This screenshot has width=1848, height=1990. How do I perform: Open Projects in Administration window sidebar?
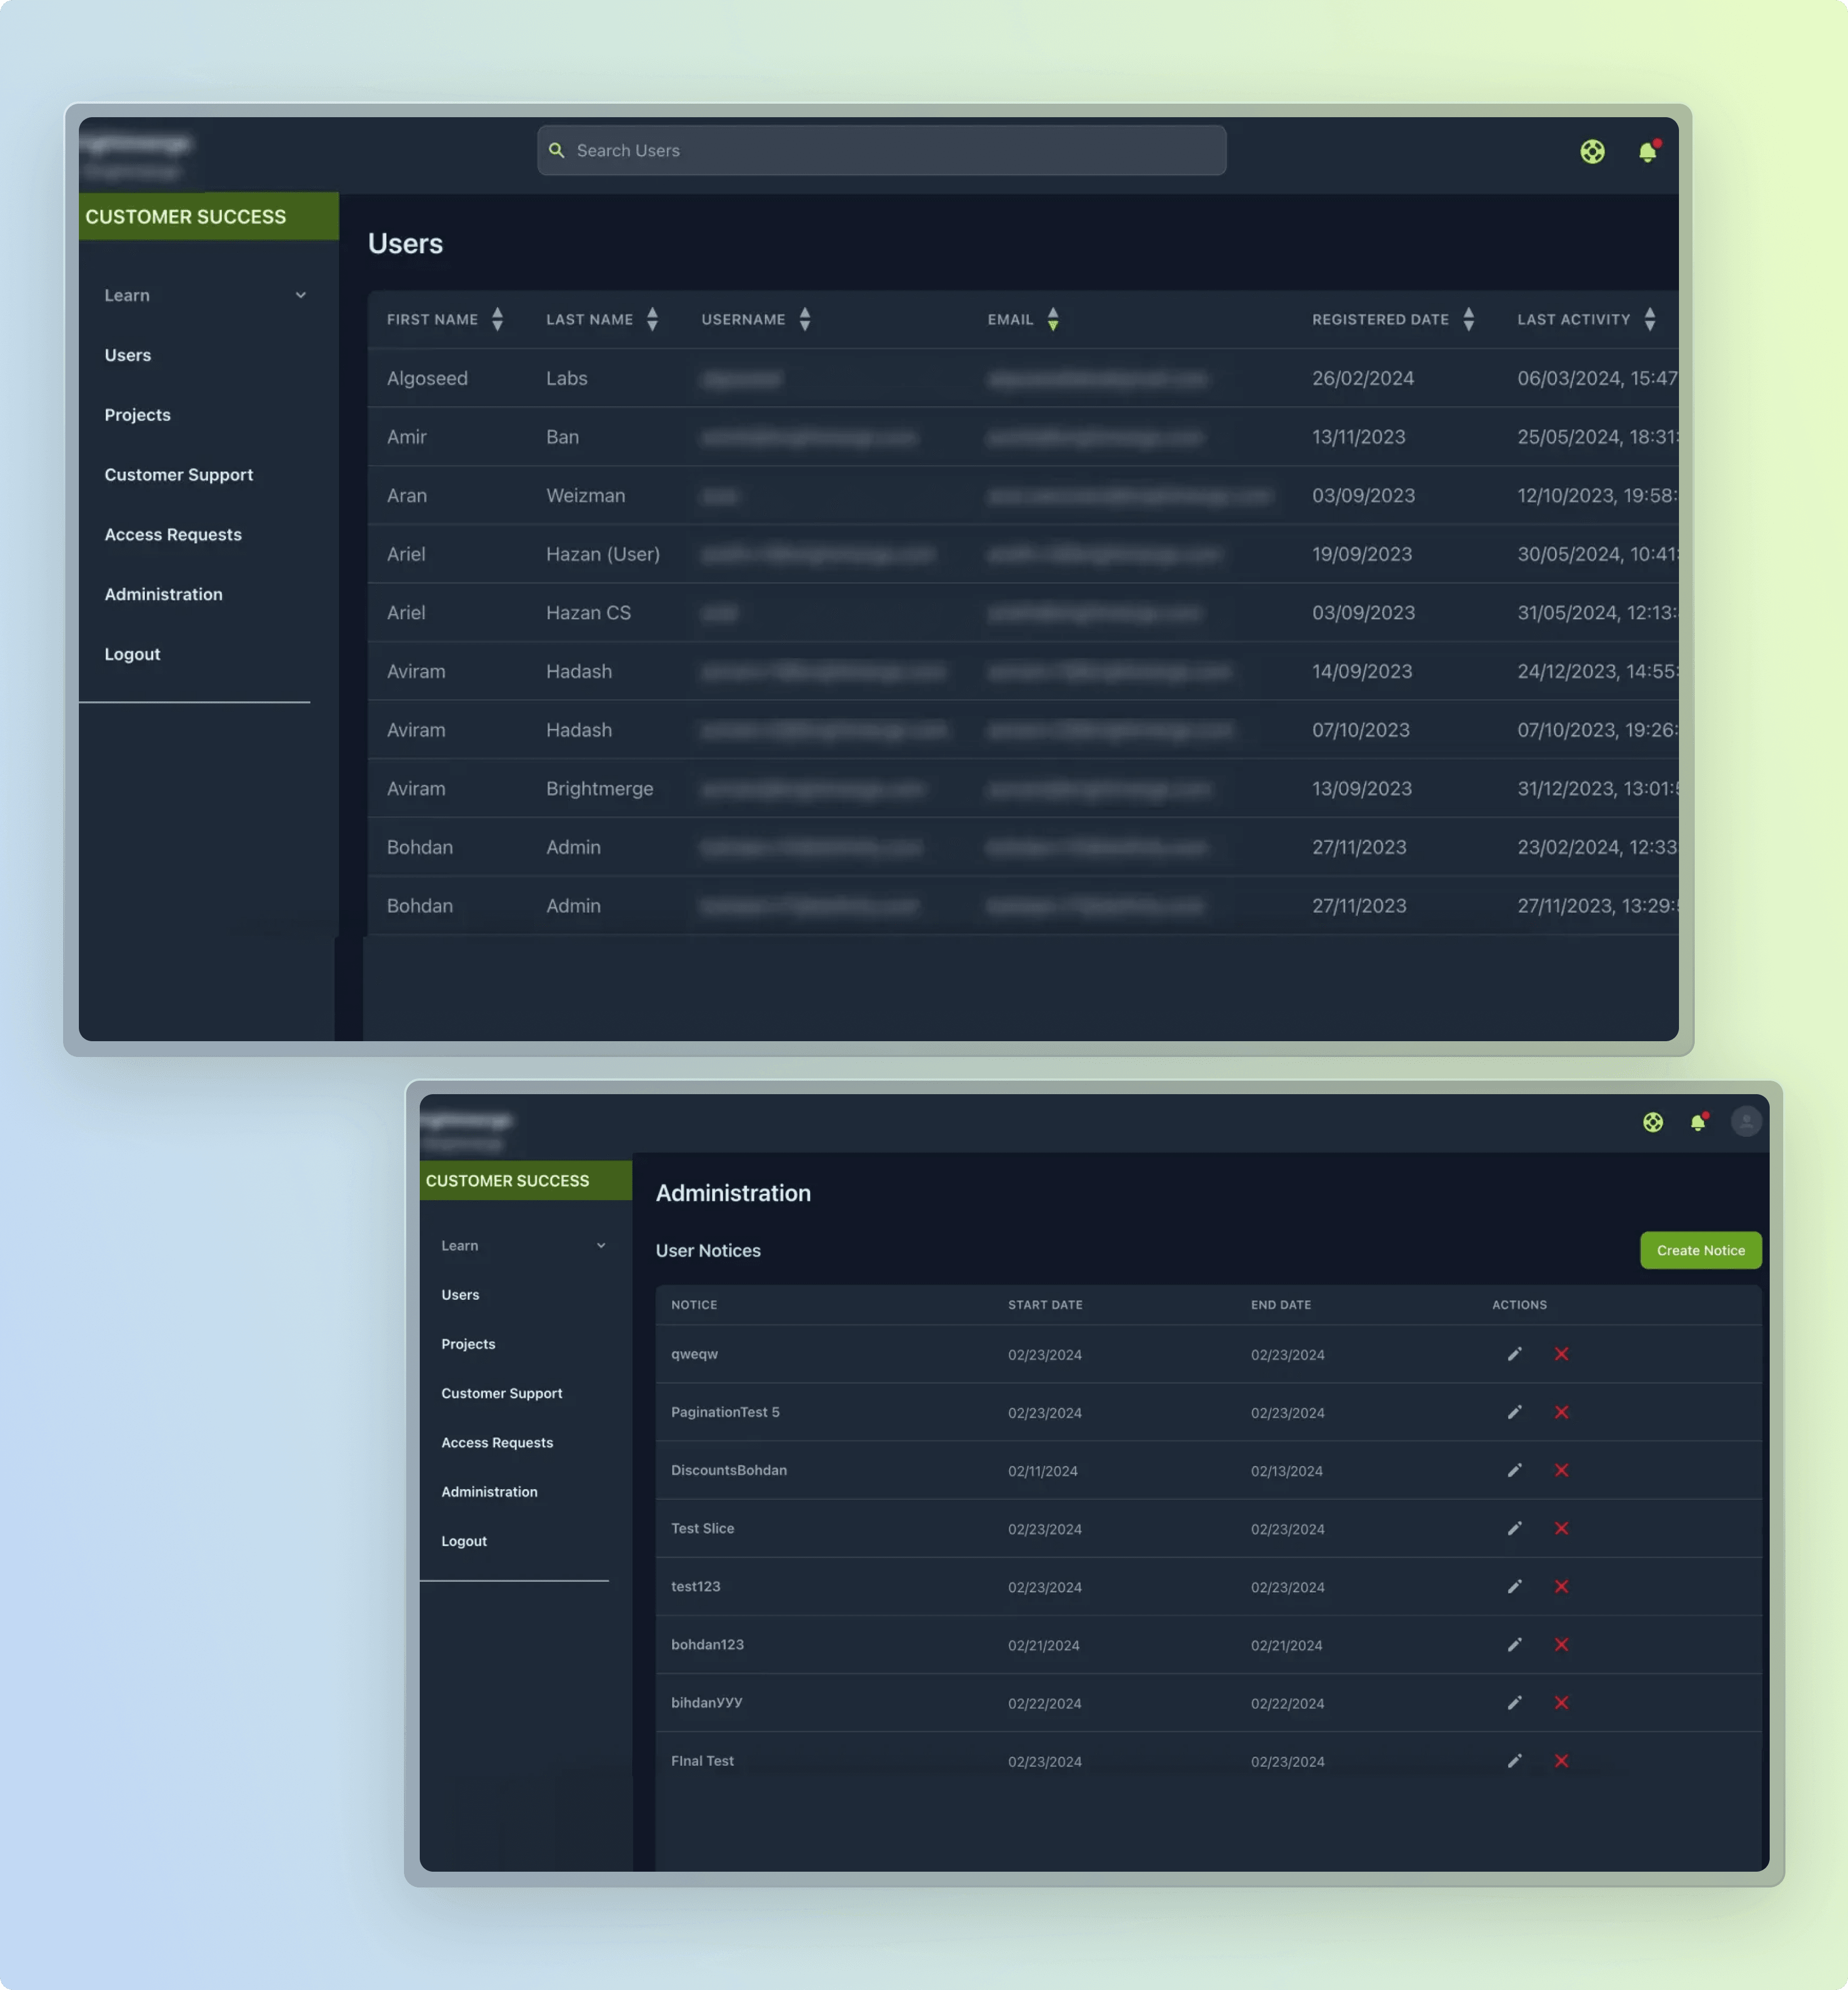(x=468, y=1344)
